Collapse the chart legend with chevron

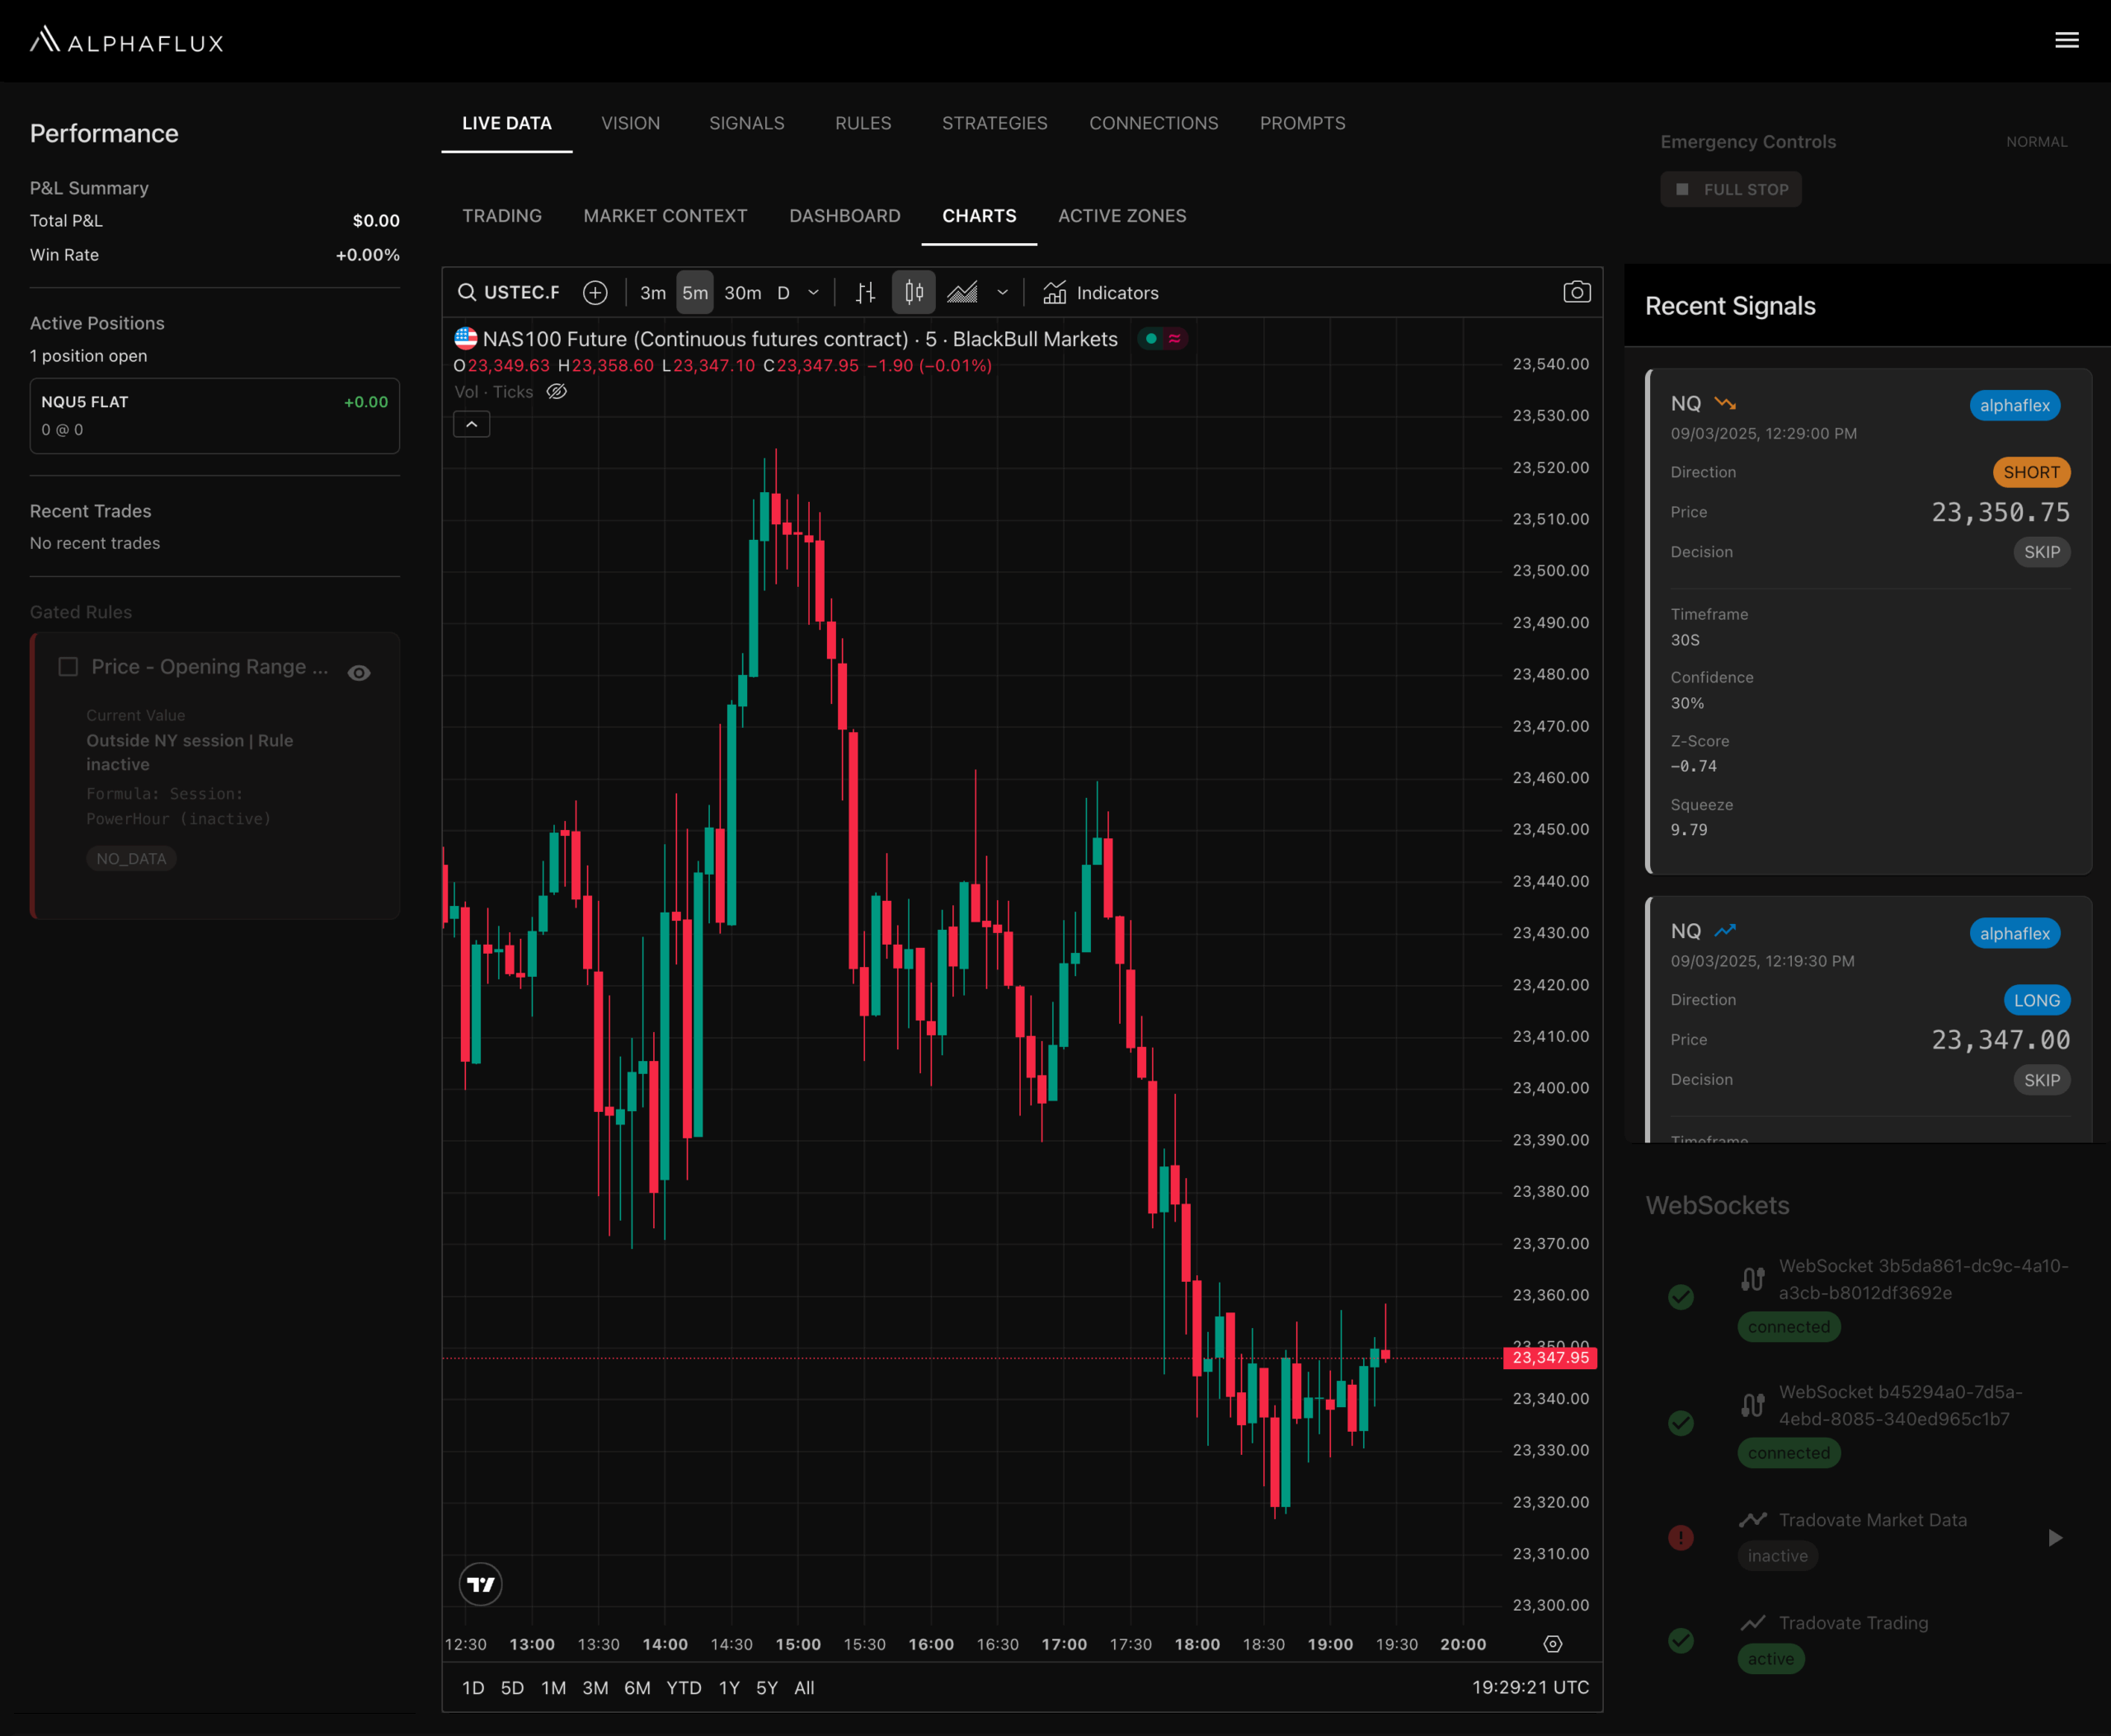click(471, 424)
